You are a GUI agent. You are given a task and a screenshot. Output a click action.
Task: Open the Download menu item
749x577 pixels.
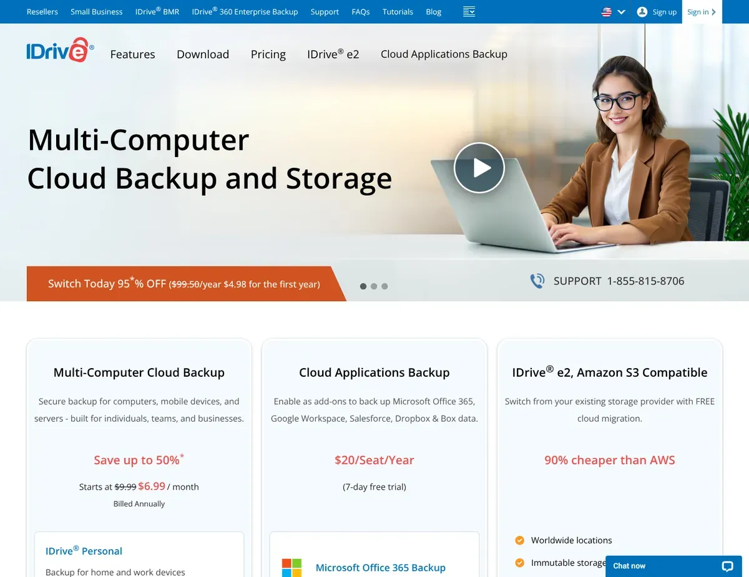[203, 54]
